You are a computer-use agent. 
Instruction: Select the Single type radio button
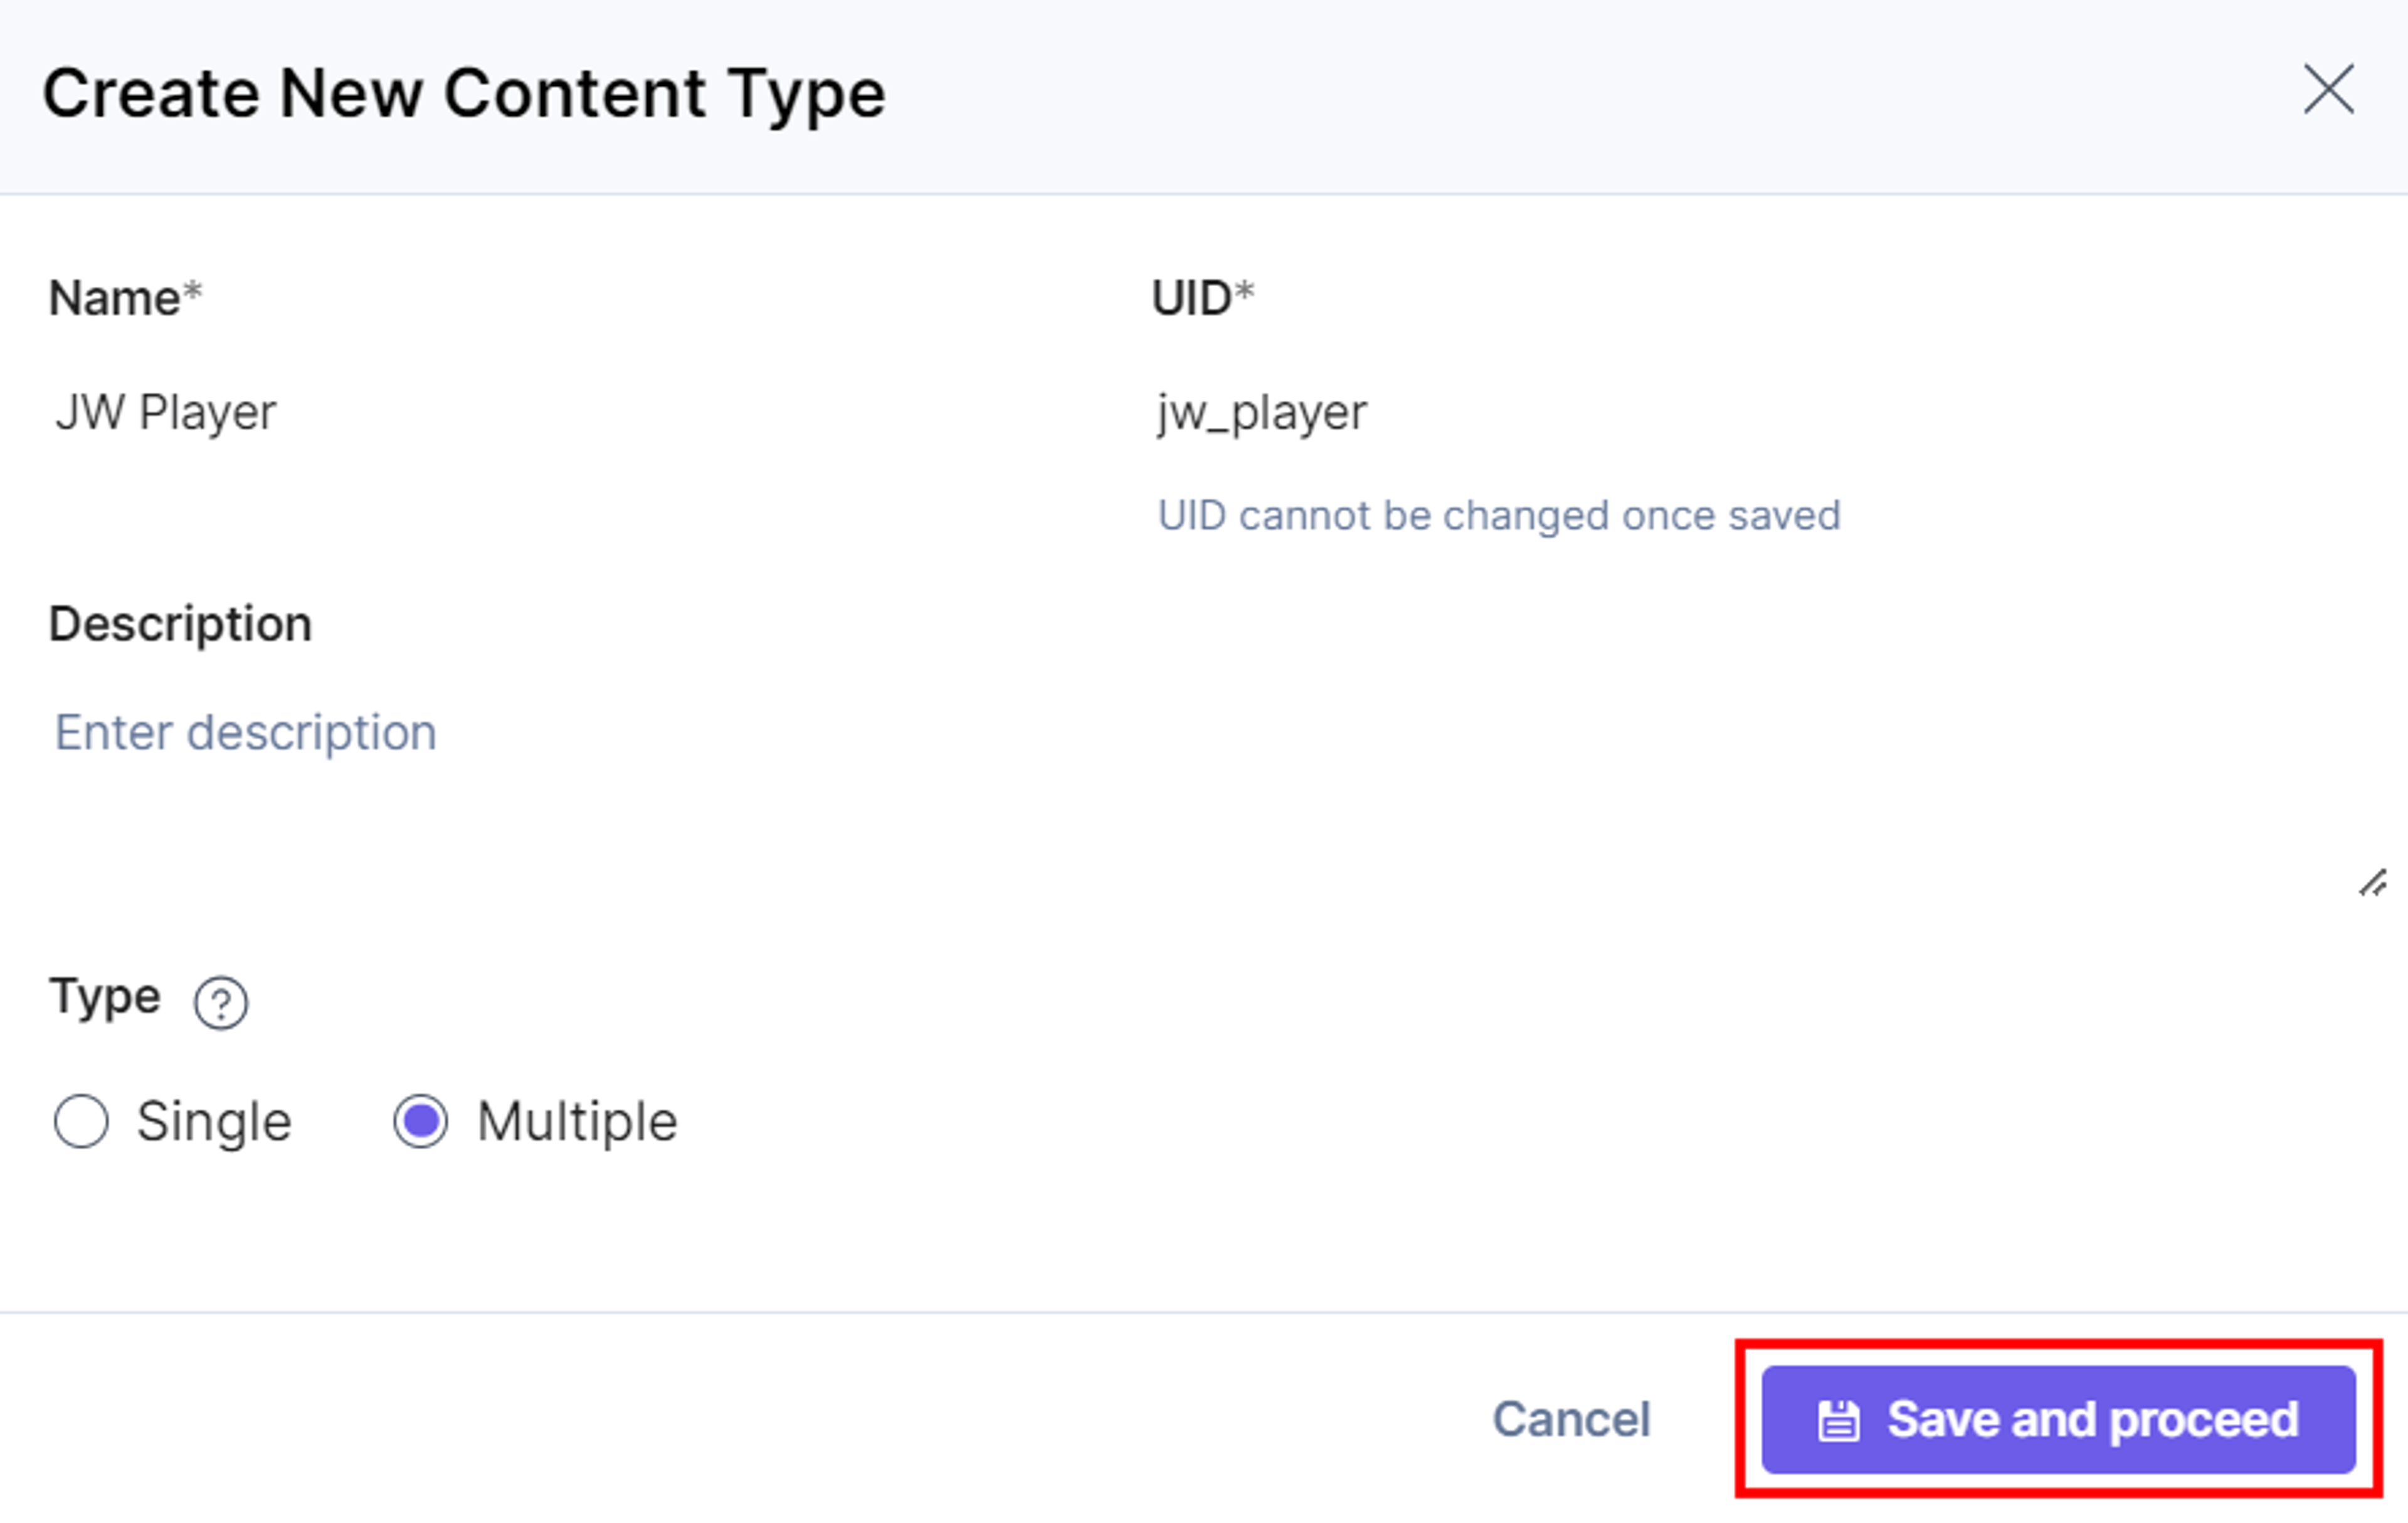(x=82, y=1121)
